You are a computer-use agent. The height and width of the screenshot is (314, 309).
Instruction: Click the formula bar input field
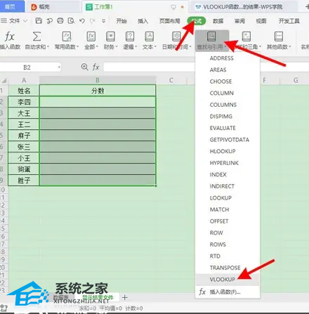(149, 67)
